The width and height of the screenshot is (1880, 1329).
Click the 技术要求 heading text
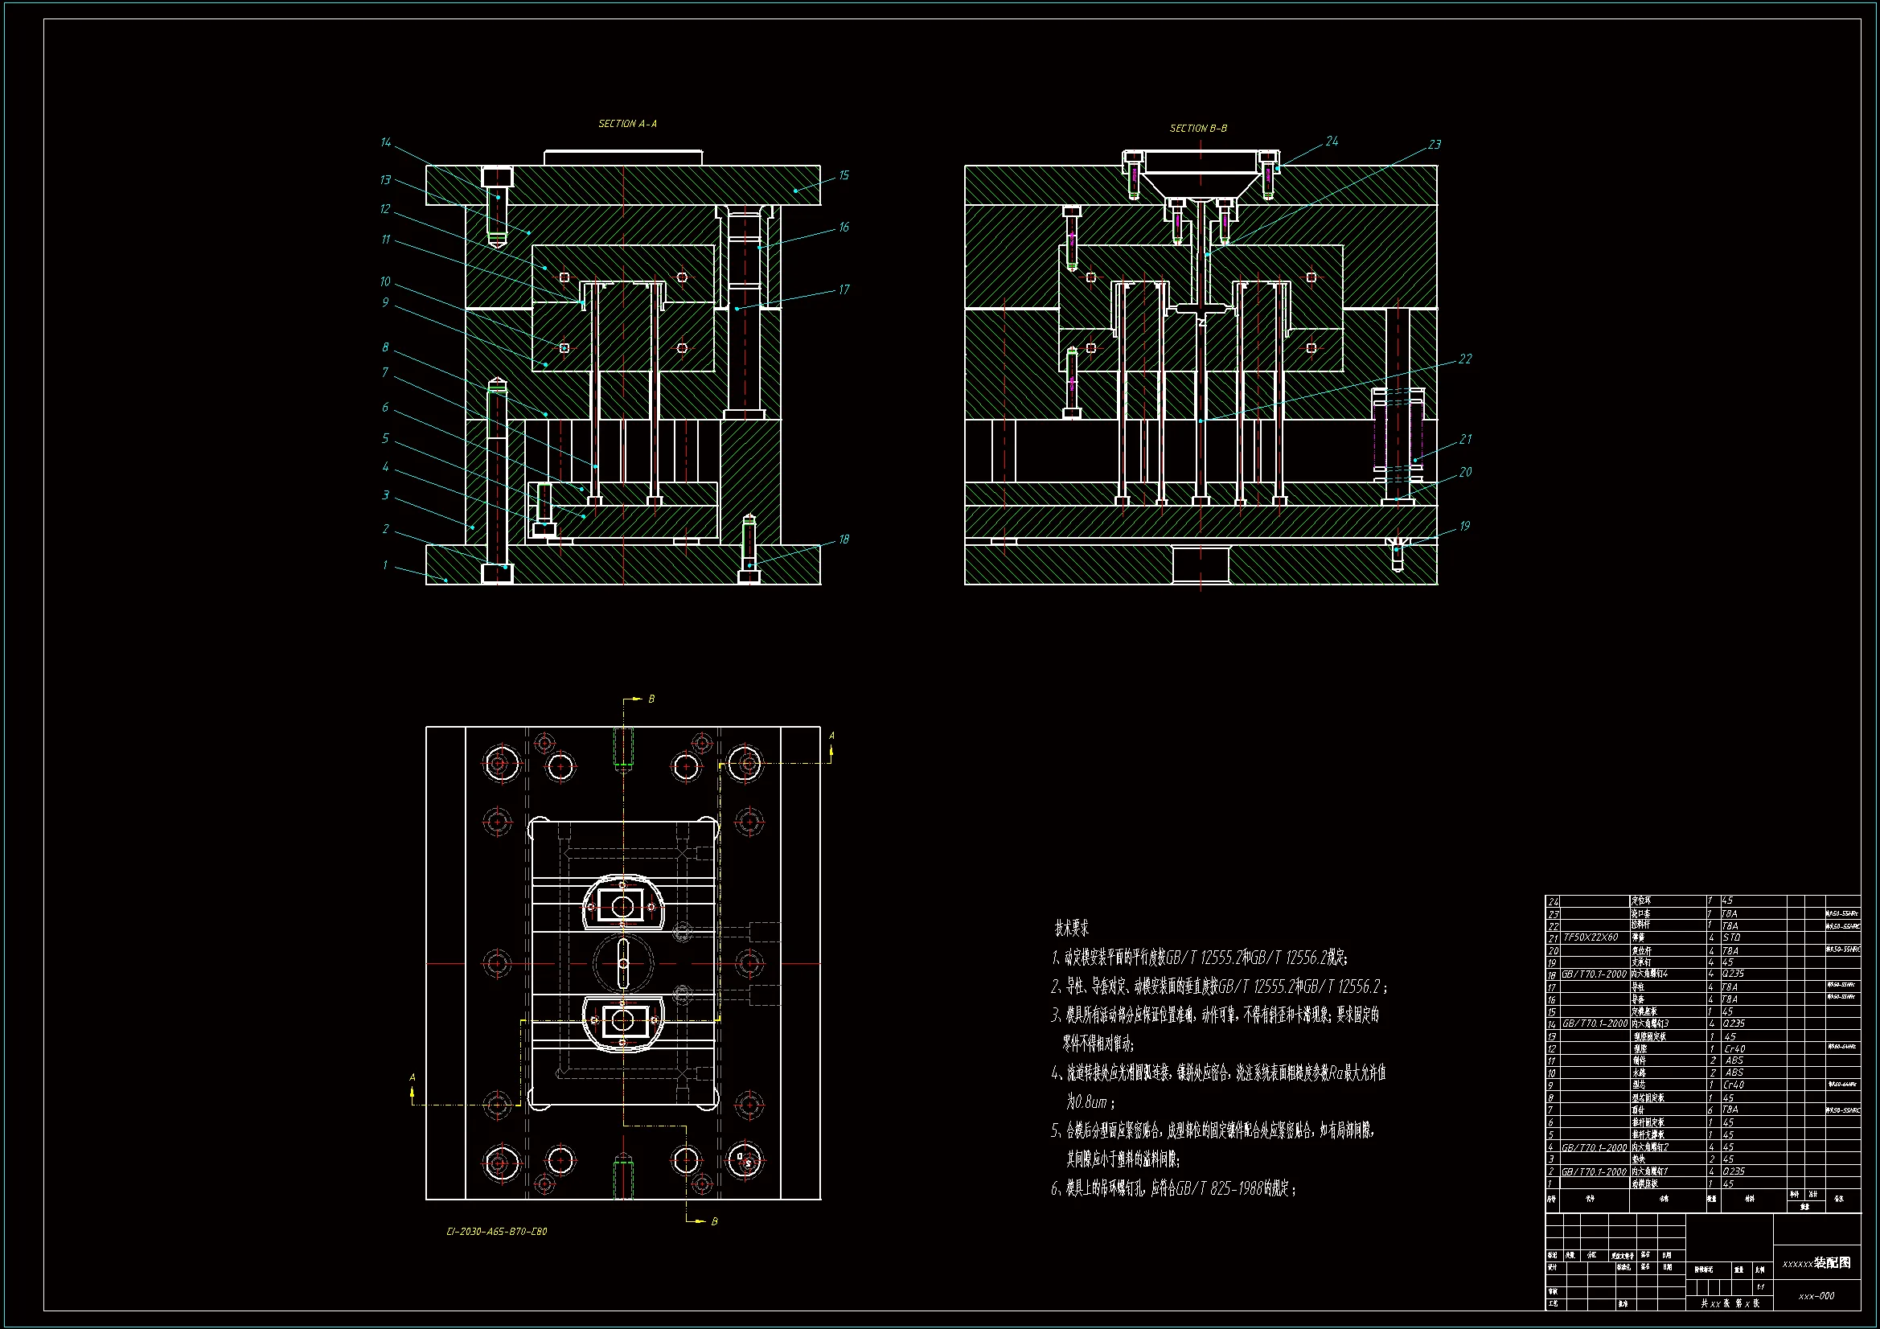point(1071,929)
